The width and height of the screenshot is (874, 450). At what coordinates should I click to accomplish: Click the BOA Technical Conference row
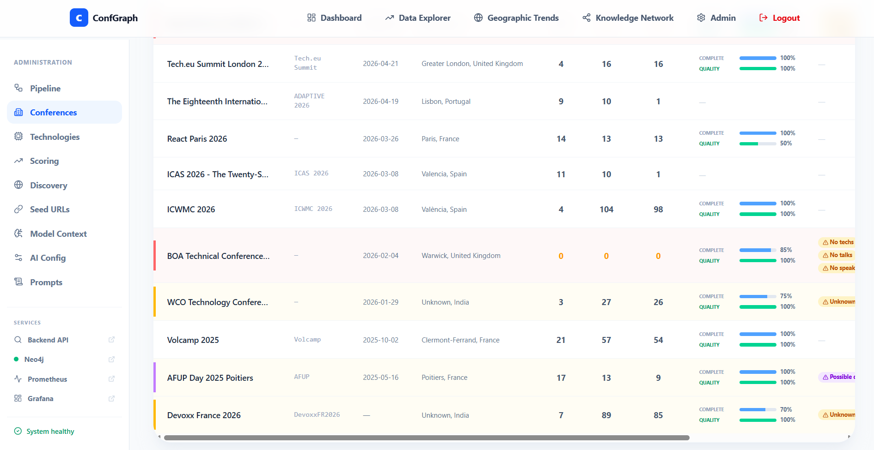click(x=504, y=255)
